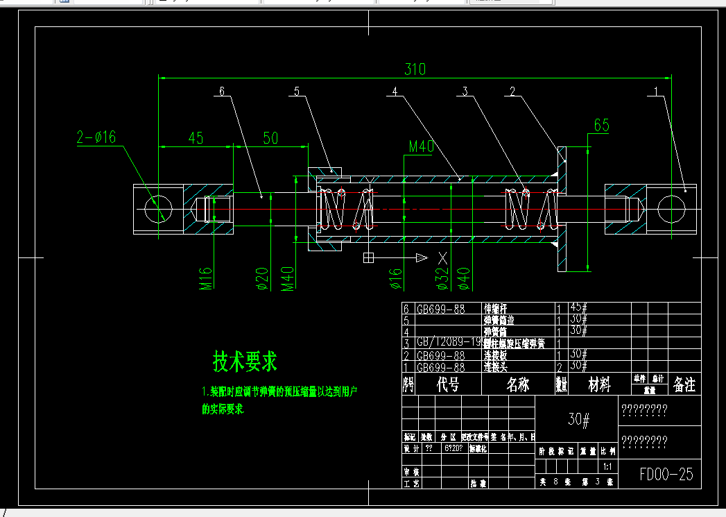726x517 pixels.
Task: Click the ø20 diameter dimension
Action: (263, 278)
